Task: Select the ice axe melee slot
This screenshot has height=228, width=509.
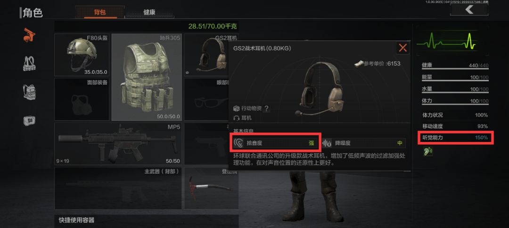Action: point(211,188)
